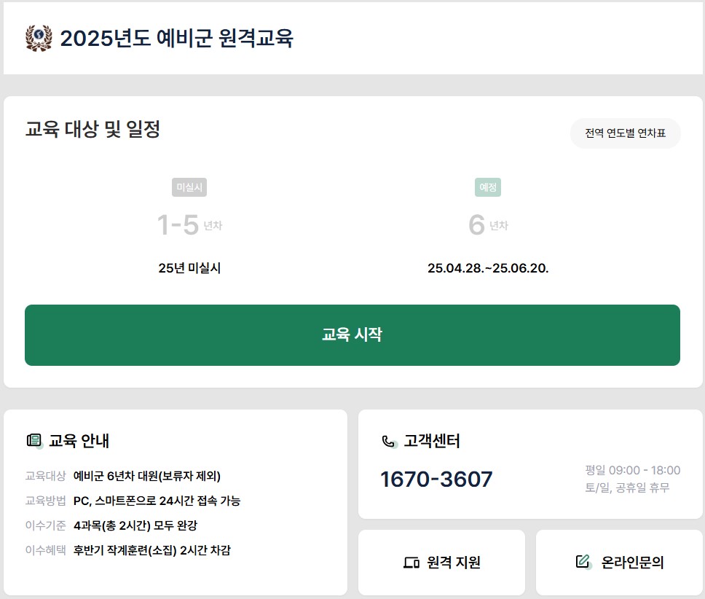The image size is (705, 599).
Task: Open remote support via the monitor icon
Action: [411, 562]
